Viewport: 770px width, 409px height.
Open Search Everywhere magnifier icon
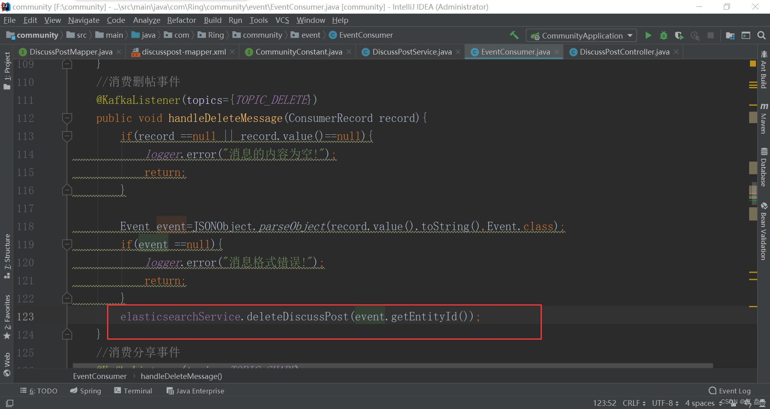761,35
